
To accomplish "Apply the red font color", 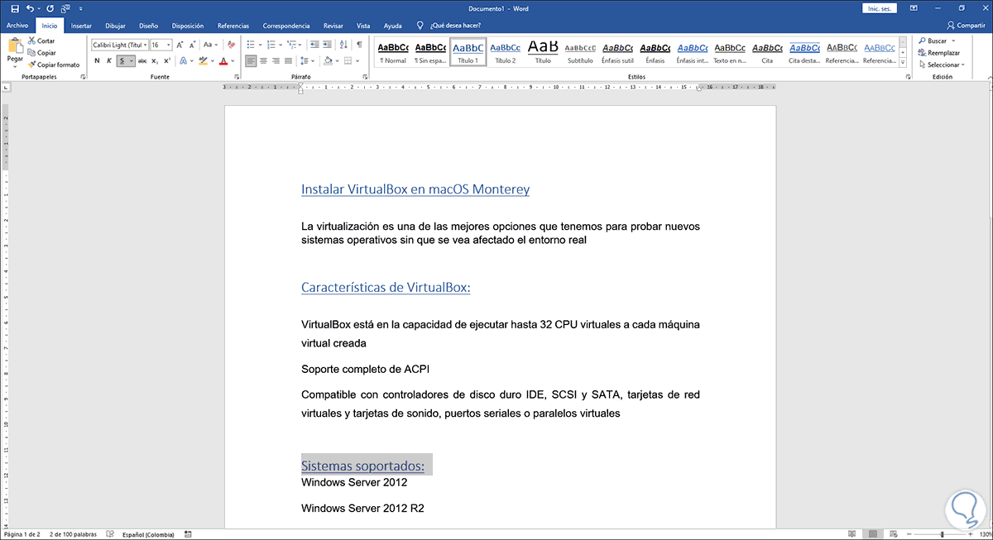I will coord(222,61).
